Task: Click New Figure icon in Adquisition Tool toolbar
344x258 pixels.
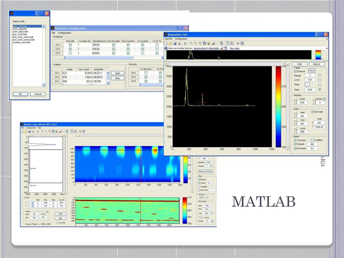Action: tap(166, 43)
